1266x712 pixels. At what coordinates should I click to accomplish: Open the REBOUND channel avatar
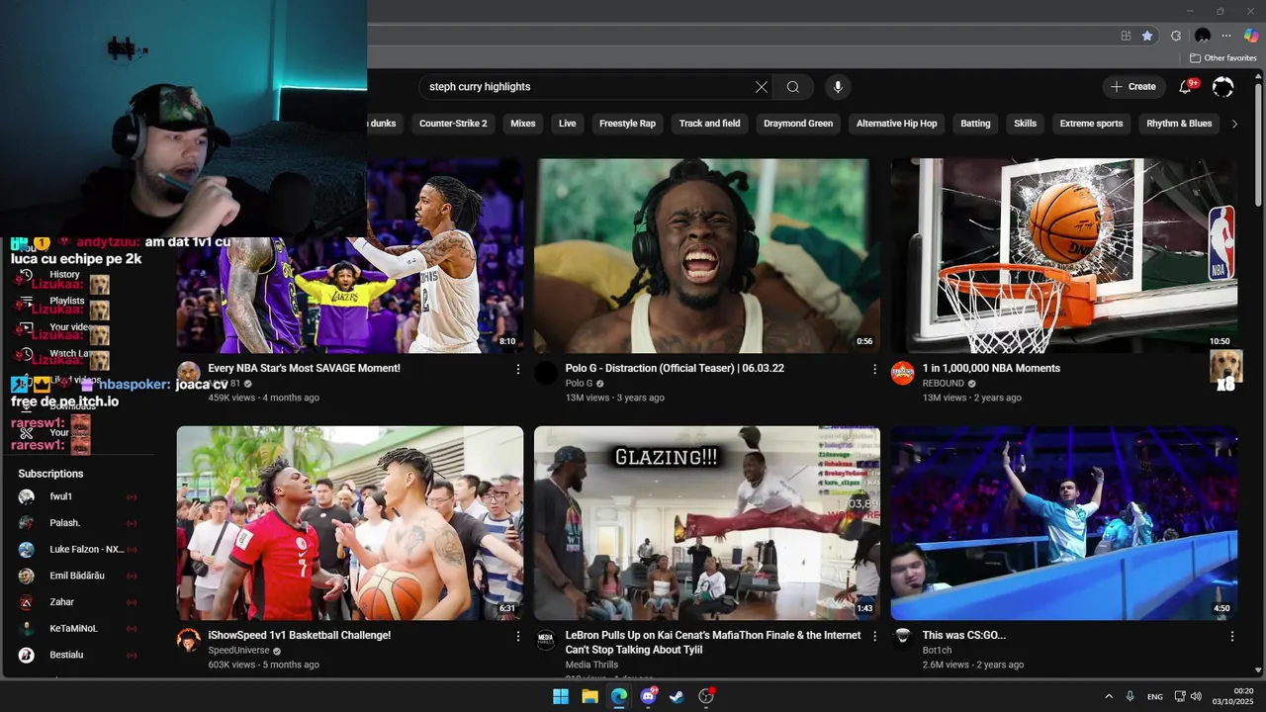tap(902, 373)
